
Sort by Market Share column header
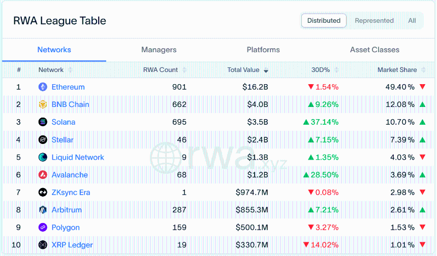pos(397,70)
